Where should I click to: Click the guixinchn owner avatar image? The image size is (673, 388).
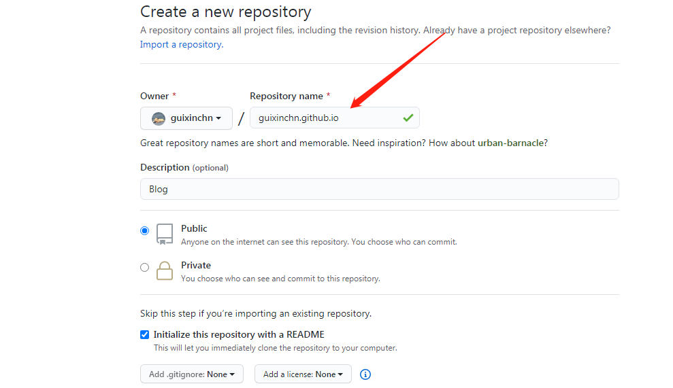point(159,118)
